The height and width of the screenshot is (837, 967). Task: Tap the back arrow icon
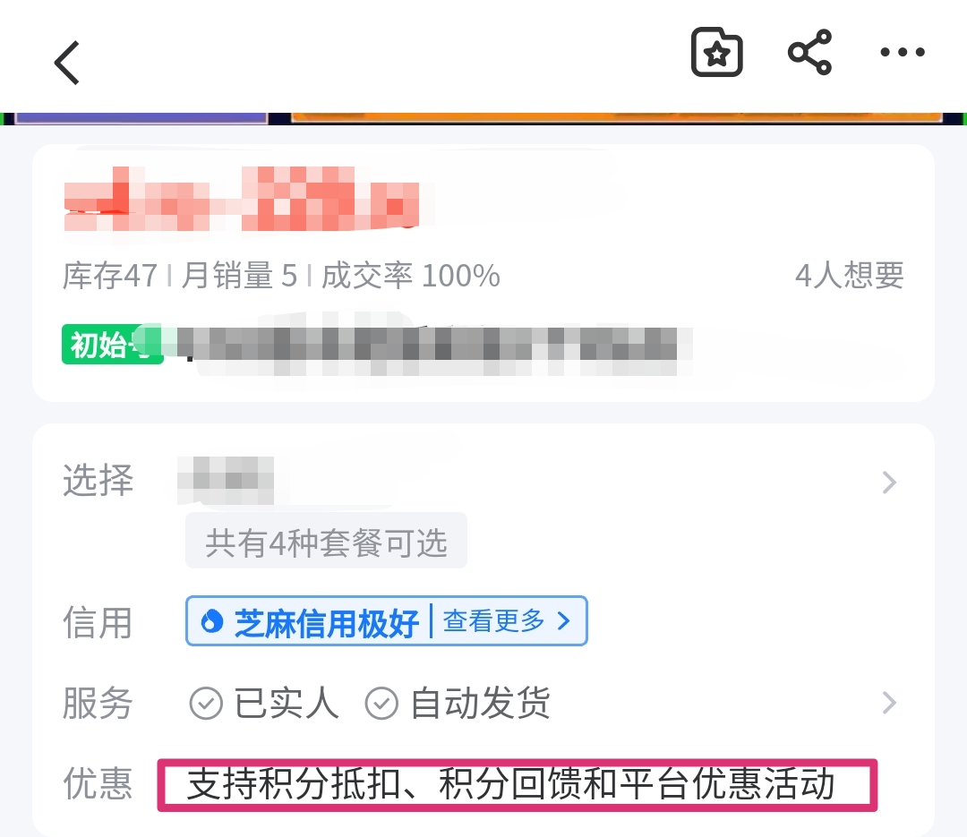[66, 63]
